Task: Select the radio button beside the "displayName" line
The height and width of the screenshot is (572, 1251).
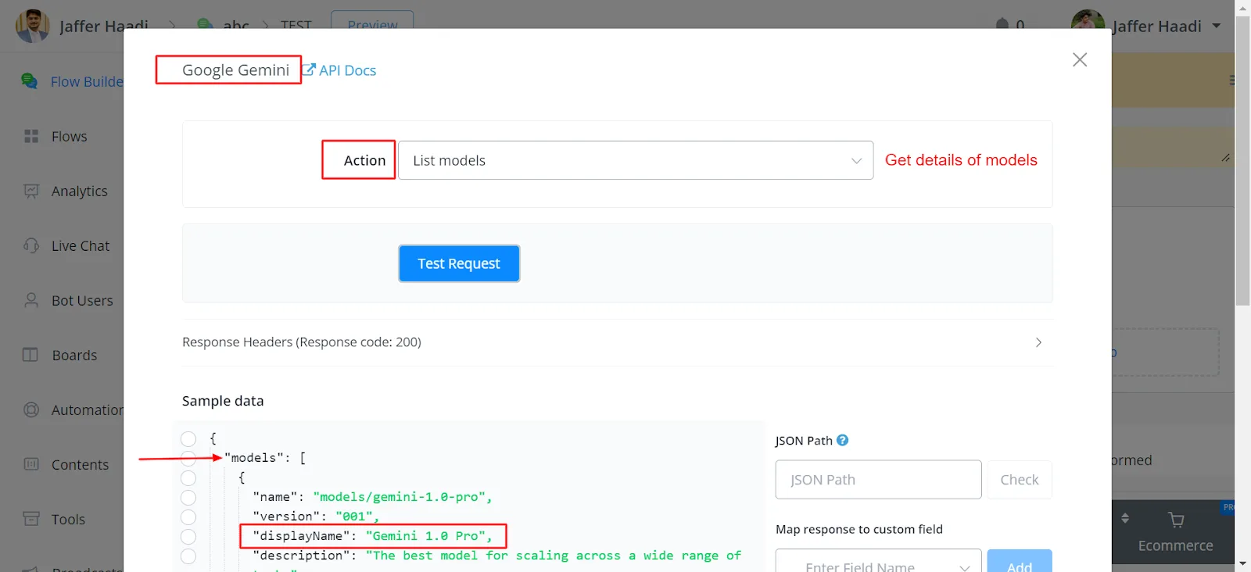Action: pos(188,537)
